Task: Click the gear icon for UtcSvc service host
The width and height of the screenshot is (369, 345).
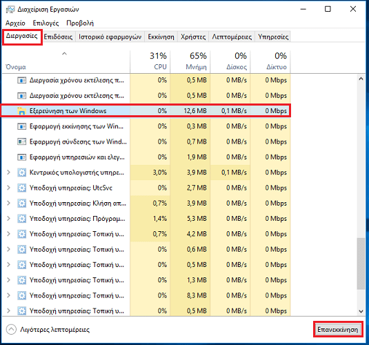Action: (21, 188)
